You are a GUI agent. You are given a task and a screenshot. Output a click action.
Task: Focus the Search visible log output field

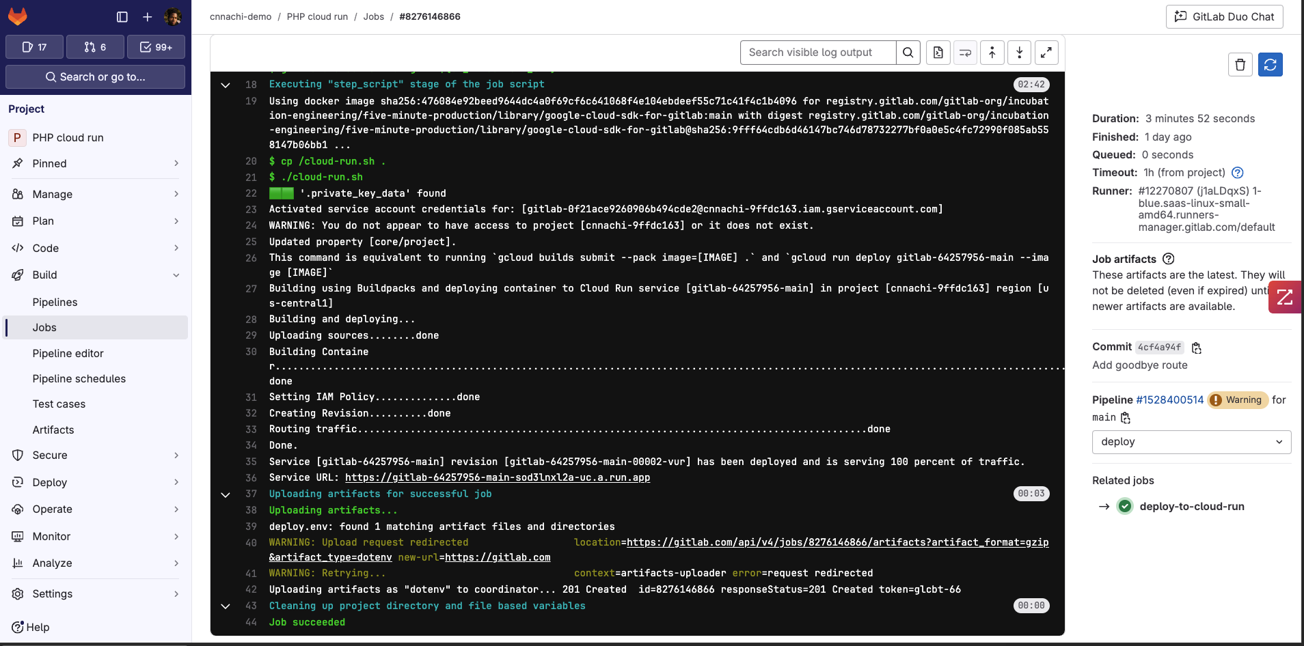pyautogui.click(x=818, y=53)
